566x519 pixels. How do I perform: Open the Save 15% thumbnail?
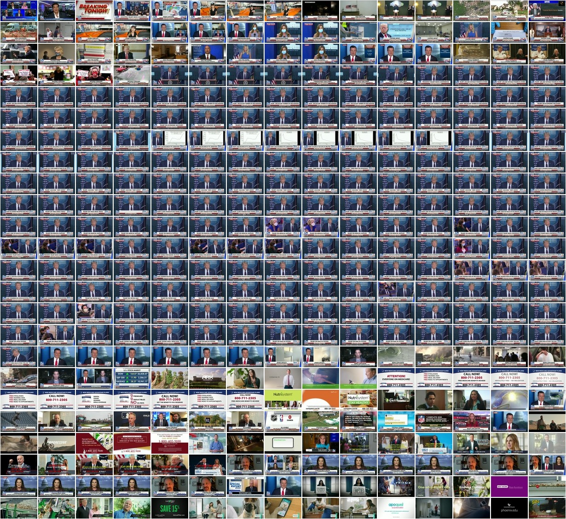[169, 507]
